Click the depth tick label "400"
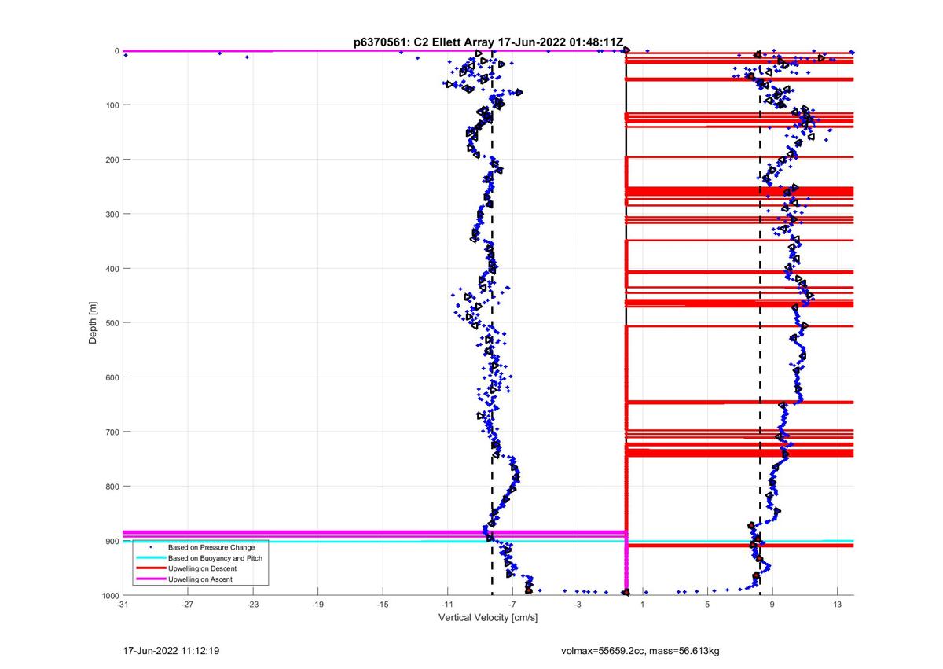 (111, 269)
